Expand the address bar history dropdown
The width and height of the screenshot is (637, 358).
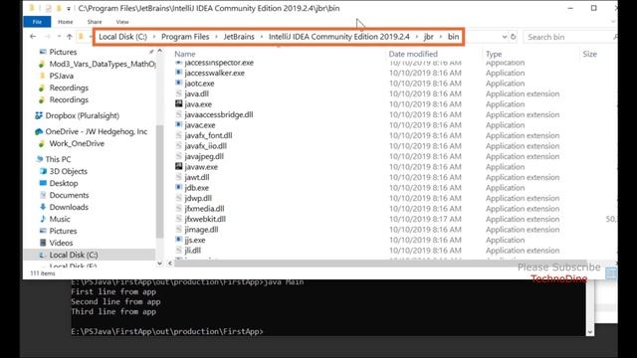click(x=505, y=37)
